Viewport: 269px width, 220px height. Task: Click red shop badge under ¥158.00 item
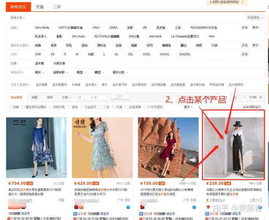point(142,207)
